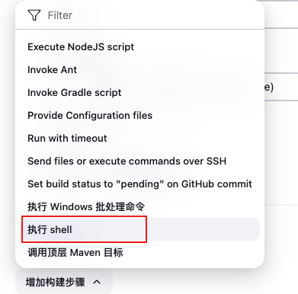Screen dimensions: 298x294
Task: Add the GitHub pending status build step
Action: (140, 184)
